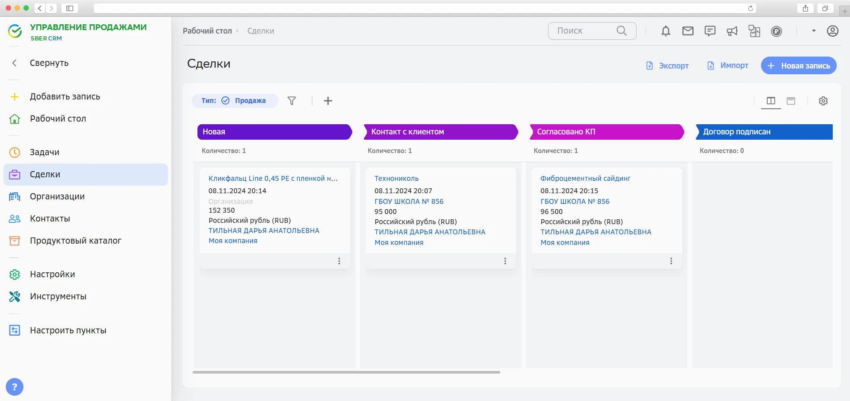Expand the dropdown arrow beside profile avatar
Screen dimensions: 850x401
(814, 31)
